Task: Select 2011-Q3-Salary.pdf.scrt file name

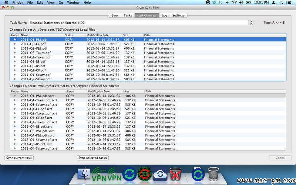Action: (x=39, y=105)
